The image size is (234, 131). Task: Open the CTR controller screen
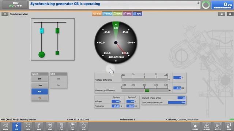84,127
